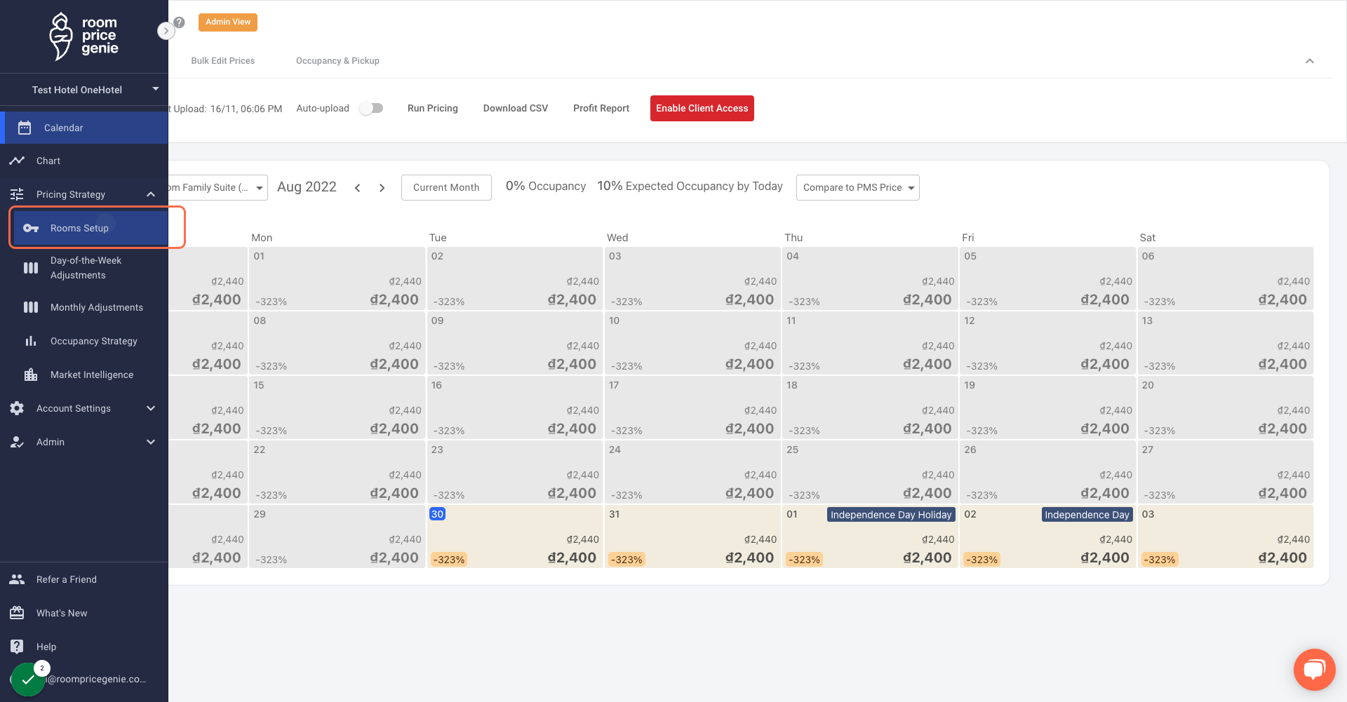Open the Family Suite room type dropdown
This screenshot has height=702, width=1347.
point(217,187)
